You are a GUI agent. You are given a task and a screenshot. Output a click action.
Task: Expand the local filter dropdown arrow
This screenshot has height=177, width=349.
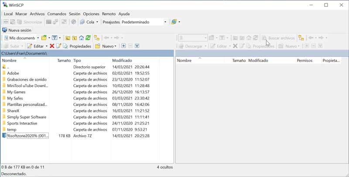point(60,38)
